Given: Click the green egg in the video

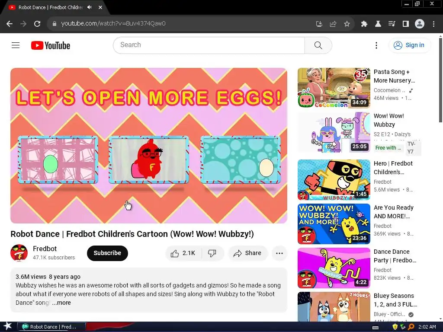Looking at the screenshot, I should (x=51, y=164).
